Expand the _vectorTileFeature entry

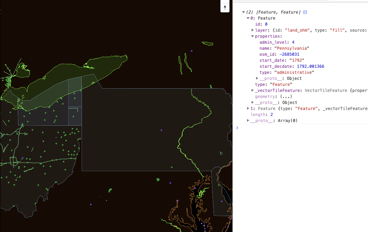[x=252, y=90]
